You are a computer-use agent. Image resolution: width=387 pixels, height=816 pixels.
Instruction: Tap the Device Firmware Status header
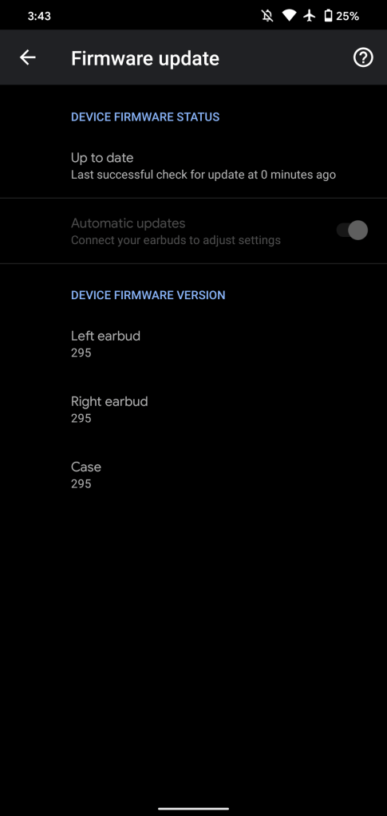pos(145,116)
